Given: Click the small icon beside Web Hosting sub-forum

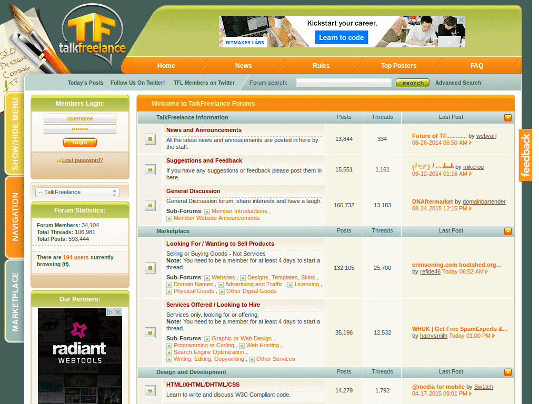Looking at the screenshot, I should click(x=242, y=346).
